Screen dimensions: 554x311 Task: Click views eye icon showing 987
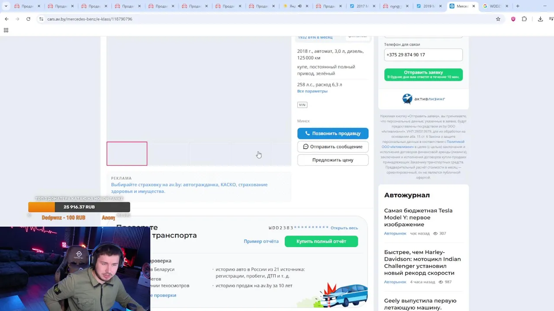(441, 282)
